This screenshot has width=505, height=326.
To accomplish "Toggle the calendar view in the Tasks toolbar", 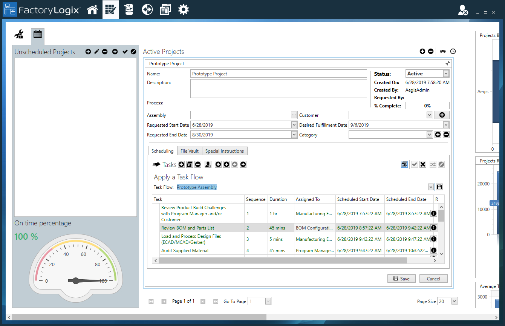I will (x=404, y=164).
